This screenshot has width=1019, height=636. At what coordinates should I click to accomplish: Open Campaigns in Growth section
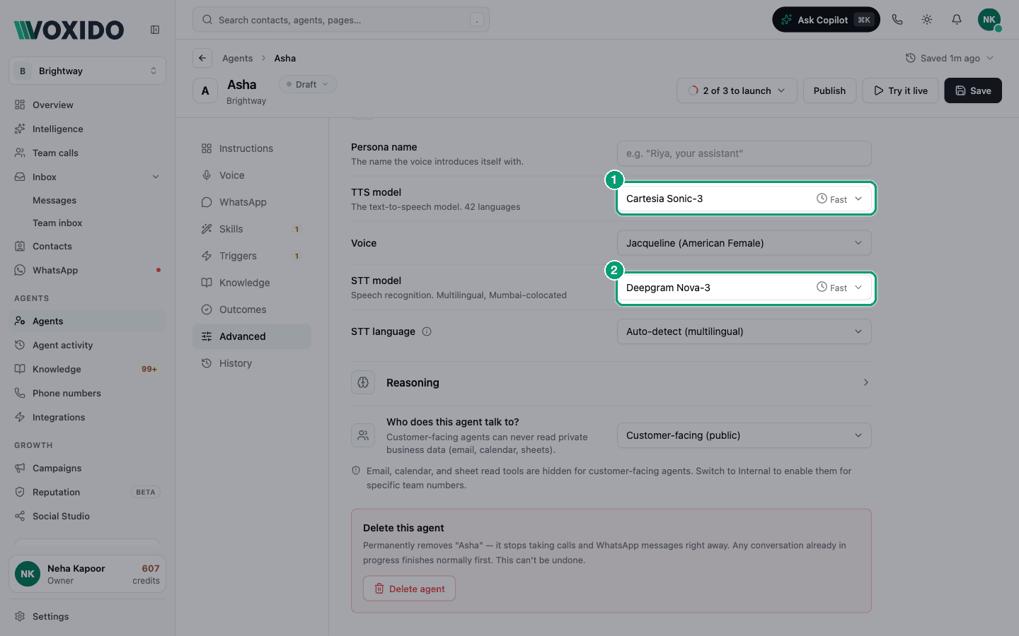pos(88,468)
